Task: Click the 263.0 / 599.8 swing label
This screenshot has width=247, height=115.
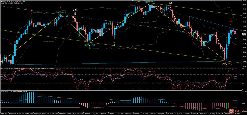Action: tap(90, 45)
